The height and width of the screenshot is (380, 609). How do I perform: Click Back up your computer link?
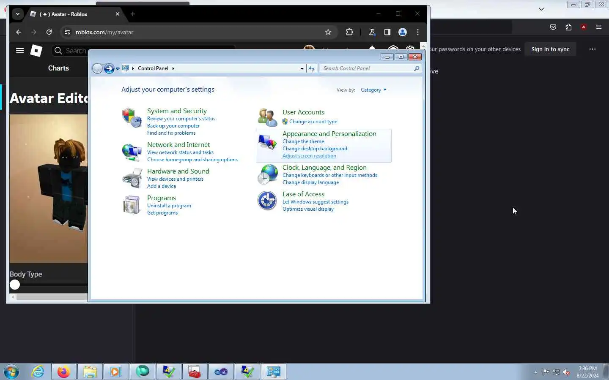coord(173,126)
